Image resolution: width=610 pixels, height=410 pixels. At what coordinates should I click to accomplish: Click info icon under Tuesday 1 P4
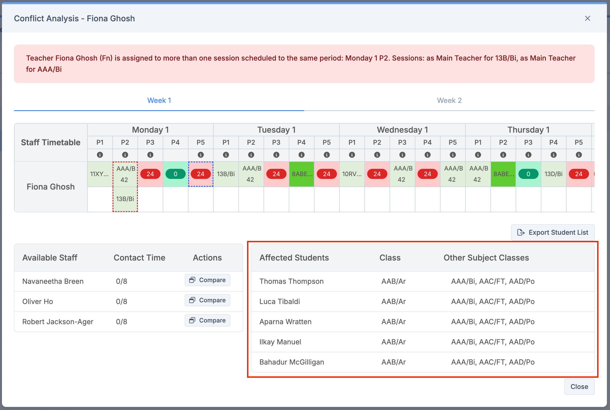coord(301,155)
